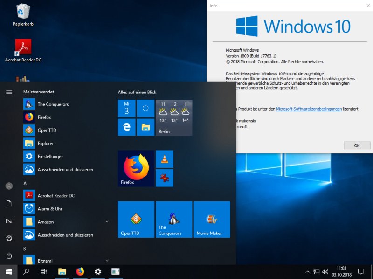Open Task View from the taskbar
The width and height of the screenshot is (373, 279).
(x=44, y=272)
